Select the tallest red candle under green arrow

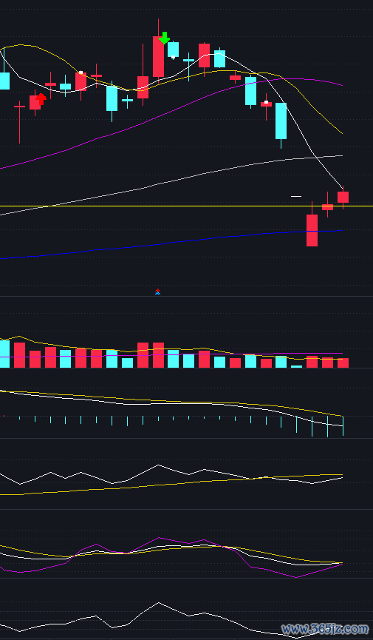158,56
